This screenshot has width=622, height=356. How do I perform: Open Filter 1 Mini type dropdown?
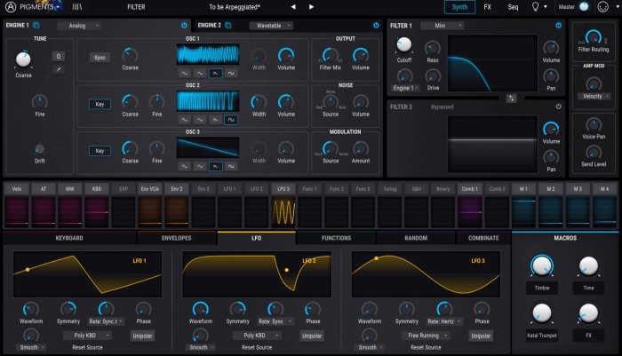point(443,26)
